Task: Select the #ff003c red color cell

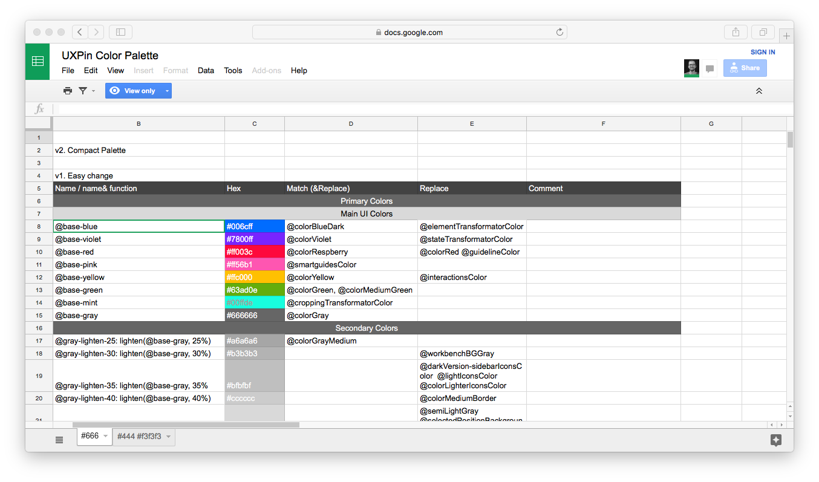Action: pos(255,252)
